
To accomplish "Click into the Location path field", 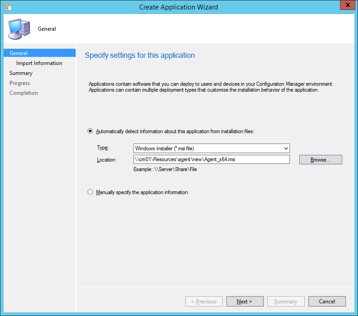I will 211,159.
